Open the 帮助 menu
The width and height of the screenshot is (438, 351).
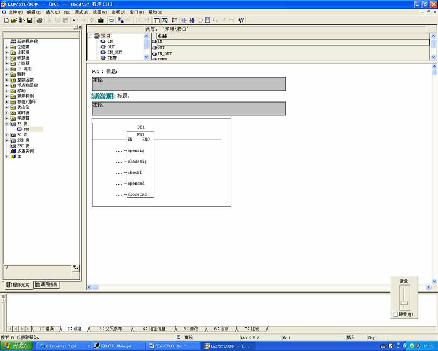pos(155,12)
